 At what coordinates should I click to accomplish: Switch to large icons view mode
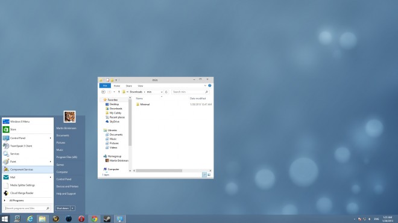click(209, 175)
